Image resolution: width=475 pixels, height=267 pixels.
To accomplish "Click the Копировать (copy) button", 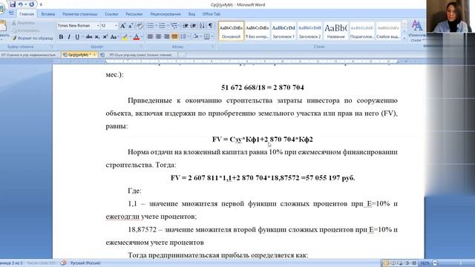I will pyautogui.click(x=26, y=30).
